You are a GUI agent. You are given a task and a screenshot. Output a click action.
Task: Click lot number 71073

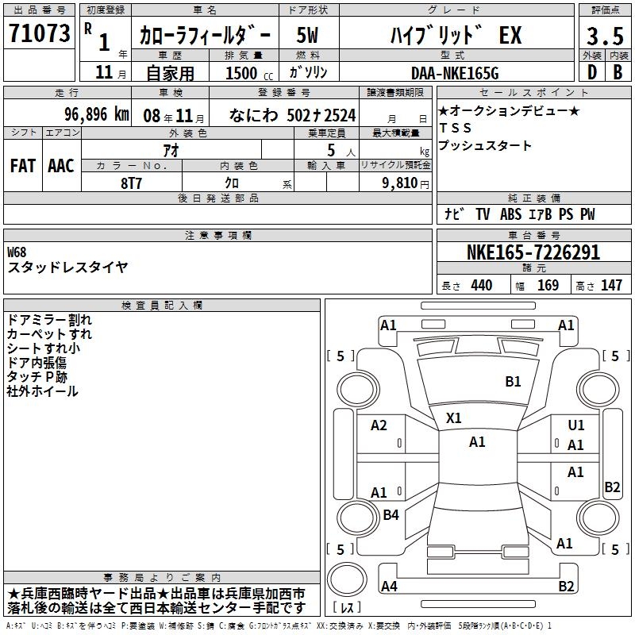pos(39,33)
